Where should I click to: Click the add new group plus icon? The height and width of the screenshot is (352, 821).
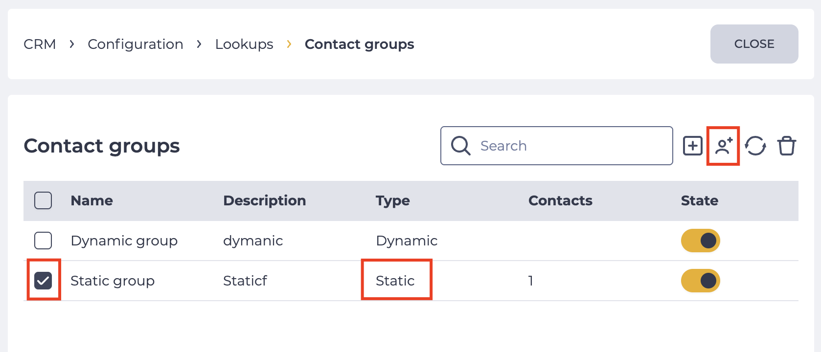pyautogui.click(x=692, y=146)
